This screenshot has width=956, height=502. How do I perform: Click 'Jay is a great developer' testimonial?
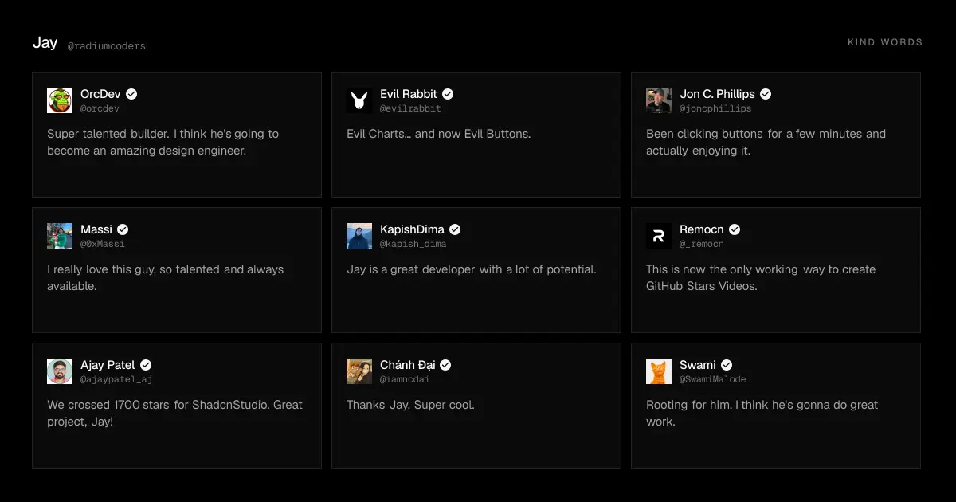pyautogui.click(x=472, y=269)
